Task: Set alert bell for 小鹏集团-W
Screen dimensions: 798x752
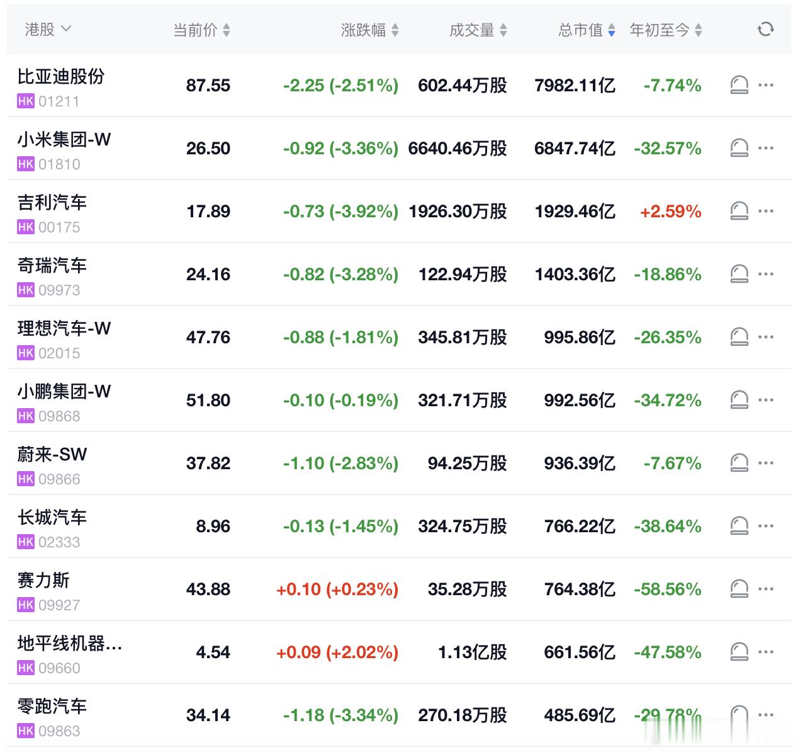Action: tap(739, 400)
